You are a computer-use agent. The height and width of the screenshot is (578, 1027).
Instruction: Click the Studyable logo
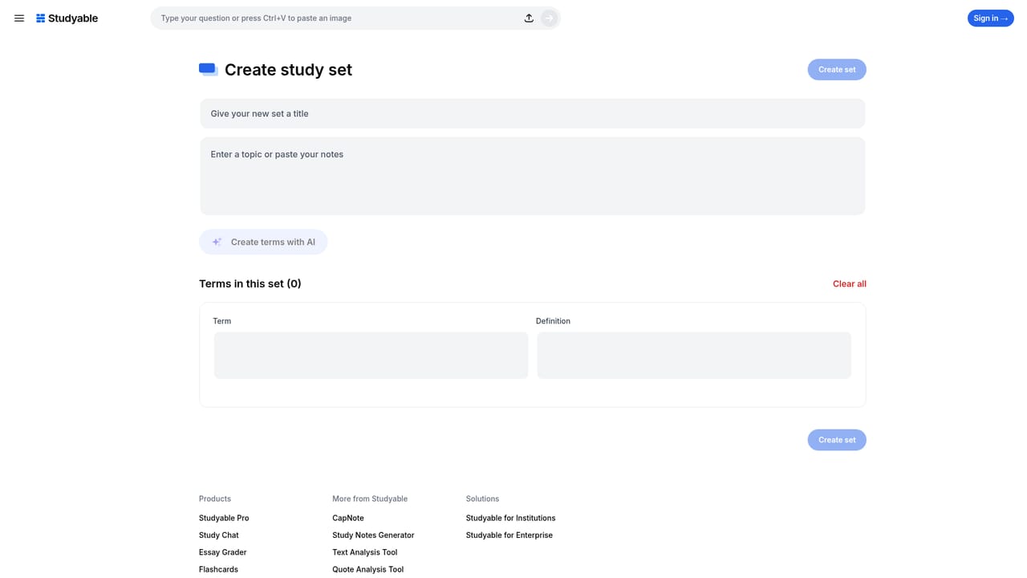click(x=67, y=18)
